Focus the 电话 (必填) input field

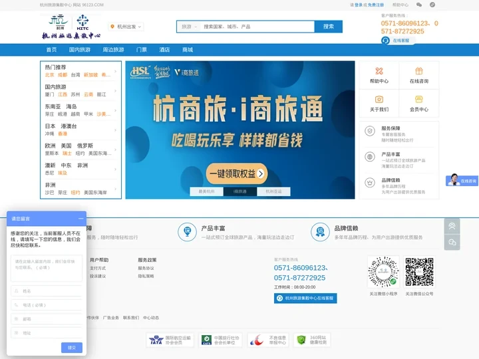tap(47, 305)
